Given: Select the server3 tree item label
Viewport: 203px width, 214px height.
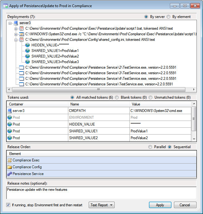Looking at the screenshot, I should pyautogui.click(x=25, y=23).
